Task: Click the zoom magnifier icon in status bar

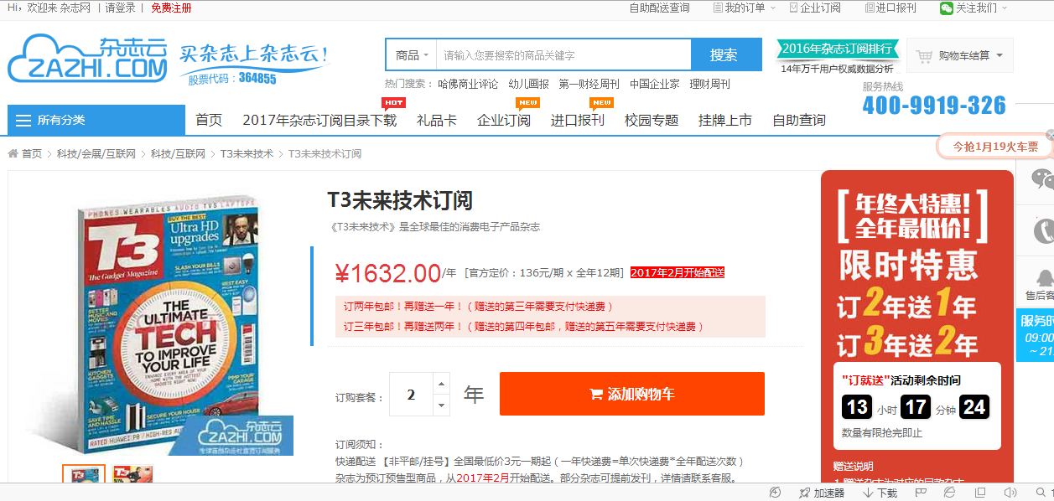Action: pos(1041,493)
